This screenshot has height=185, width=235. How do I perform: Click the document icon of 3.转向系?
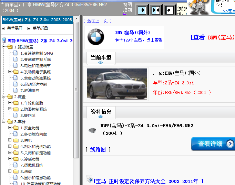tap(16, 115)
